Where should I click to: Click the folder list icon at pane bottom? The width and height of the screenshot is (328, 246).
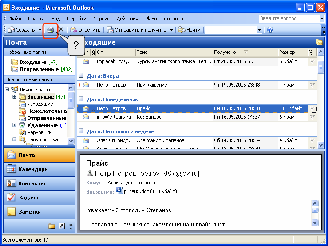point(51,226)
